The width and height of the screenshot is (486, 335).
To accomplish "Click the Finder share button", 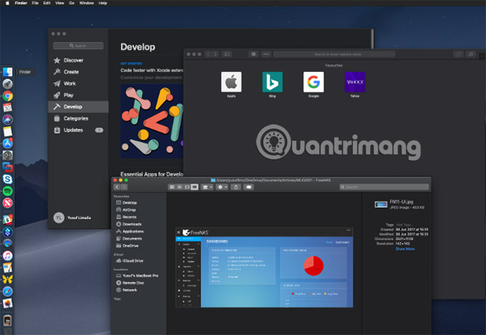I will coord(236,187).
